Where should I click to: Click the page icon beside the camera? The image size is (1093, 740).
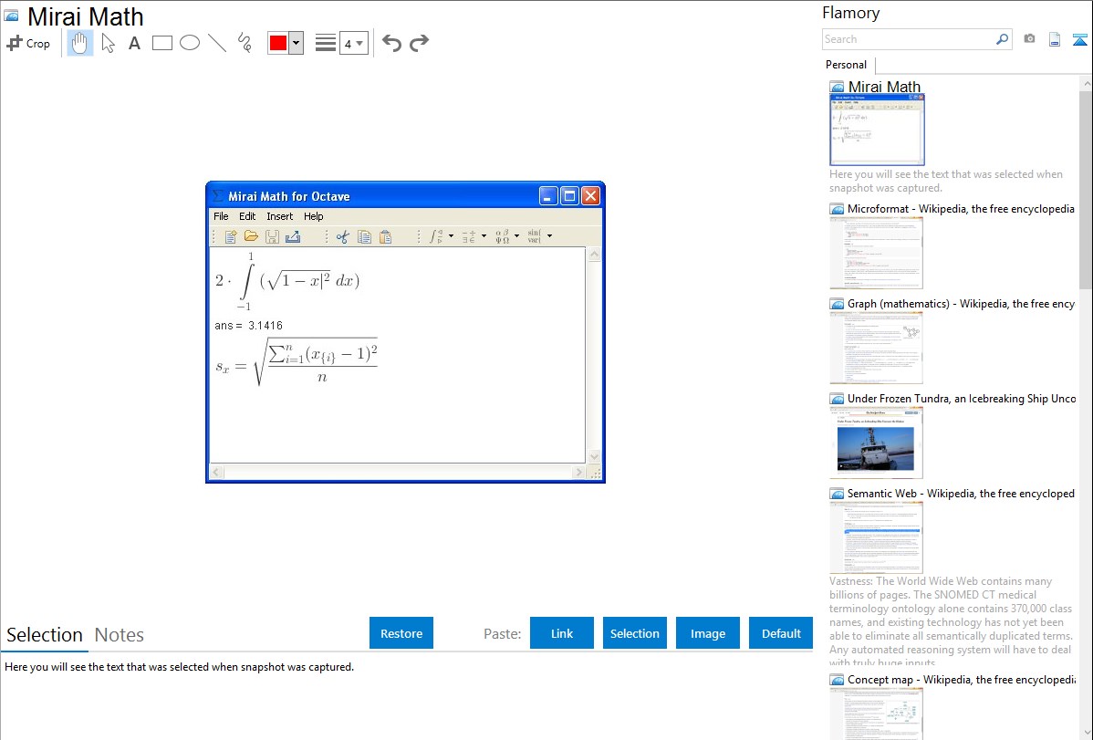click(x=1055, y=39)
